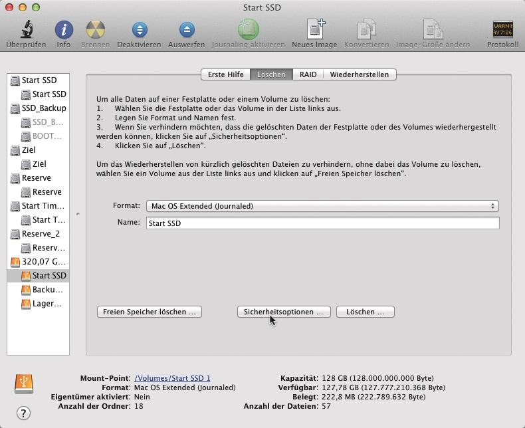Click the Überprüfen microscope icon
Screen dimensions: 525x428
click(x=27, y=29)
